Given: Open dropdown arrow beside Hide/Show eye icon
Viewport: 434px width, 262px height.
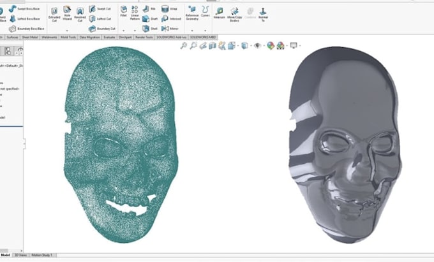Looking at the screenshot, I should (264, 46).
